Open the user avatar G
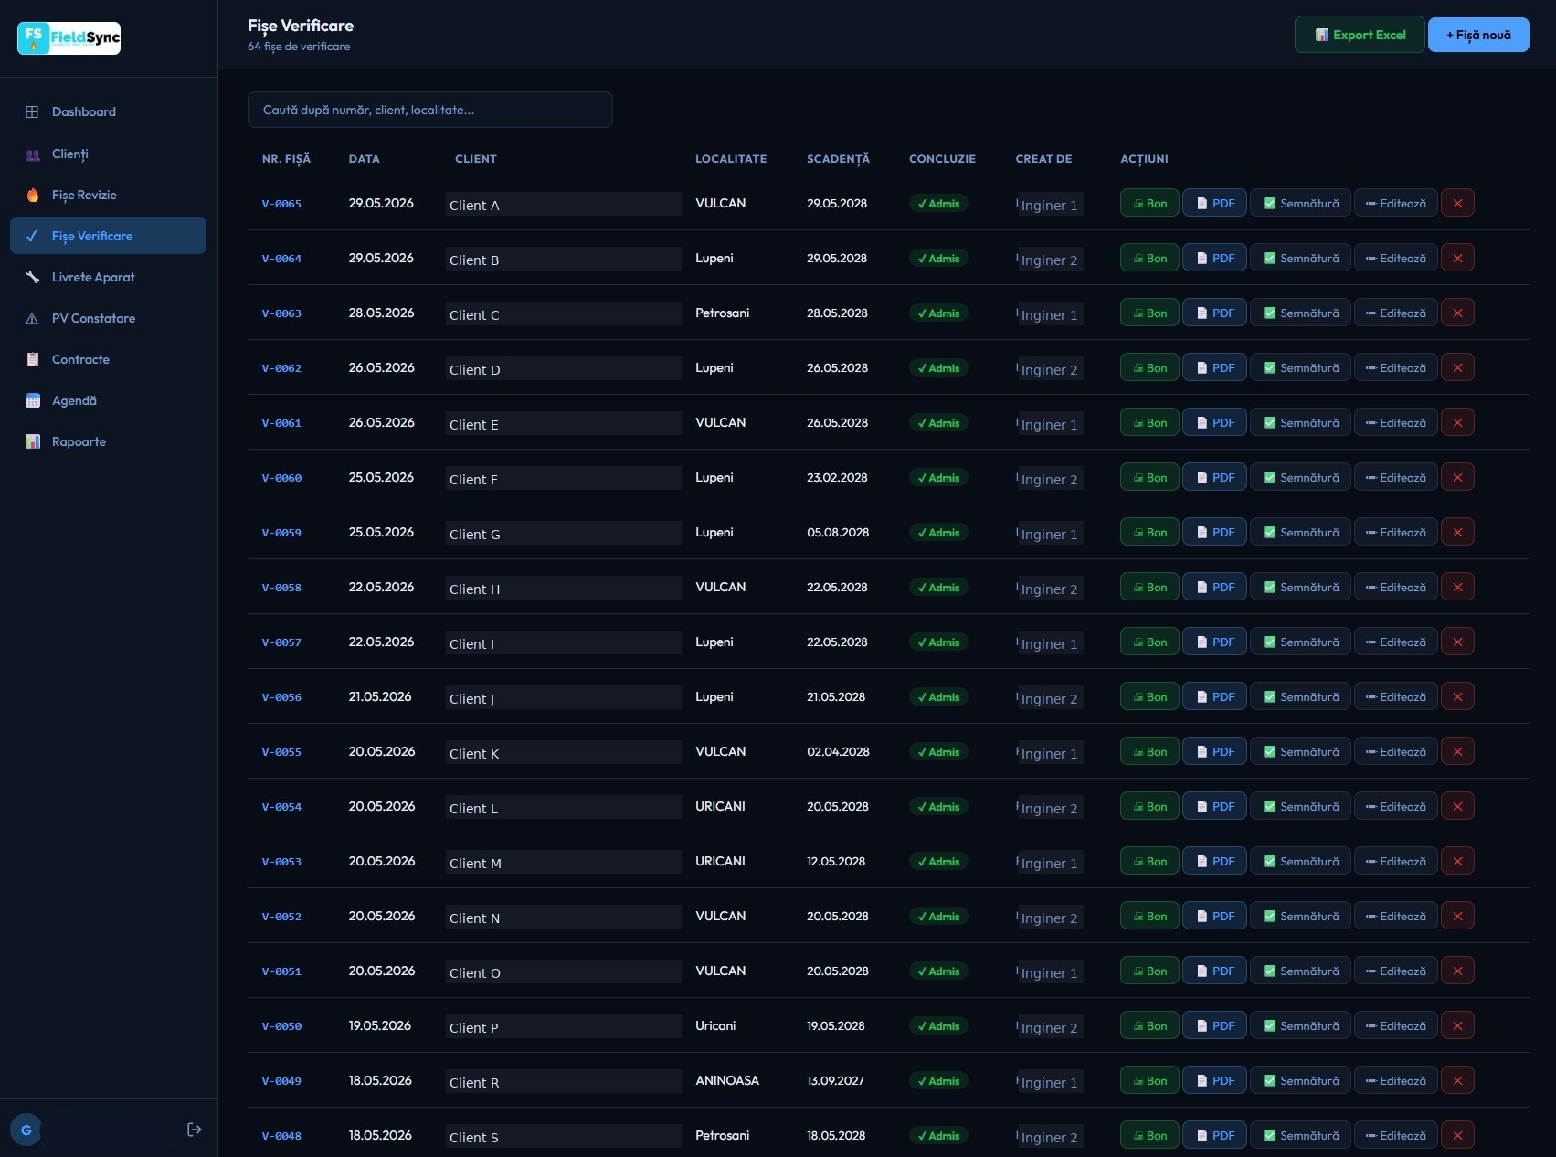The image size is (1556, 1157). pyautogui.click(x=26, y=1130)
